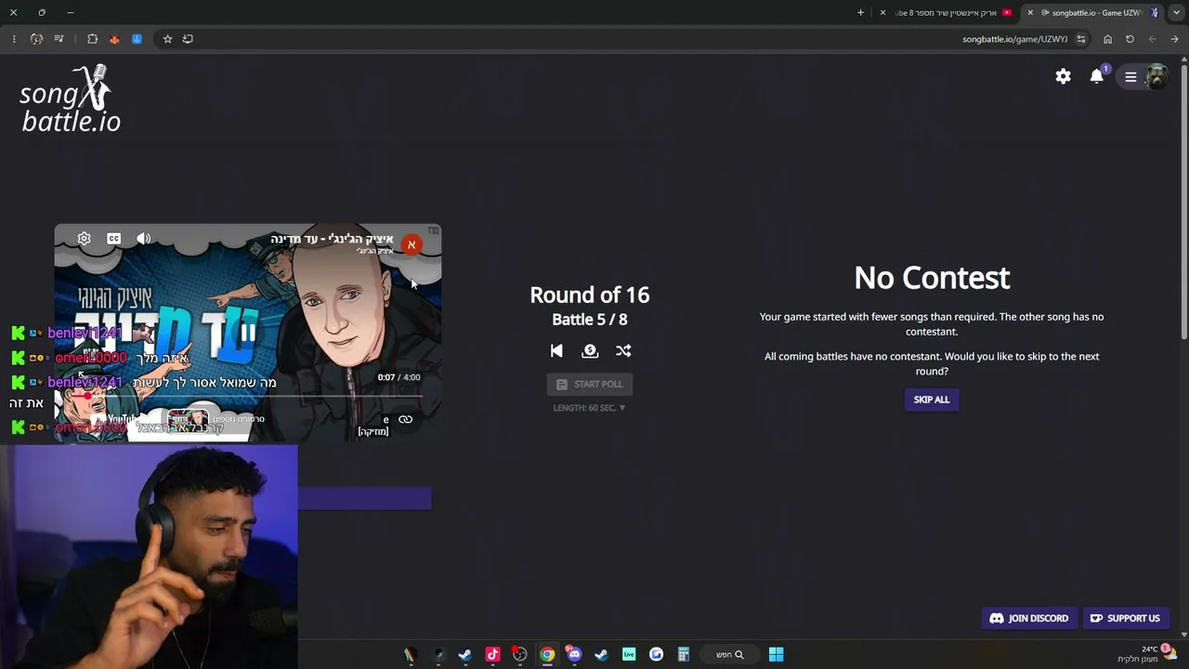Open the Support Us link
The width and height of the screenshot is (1189, 669).
pos(1125,618)
